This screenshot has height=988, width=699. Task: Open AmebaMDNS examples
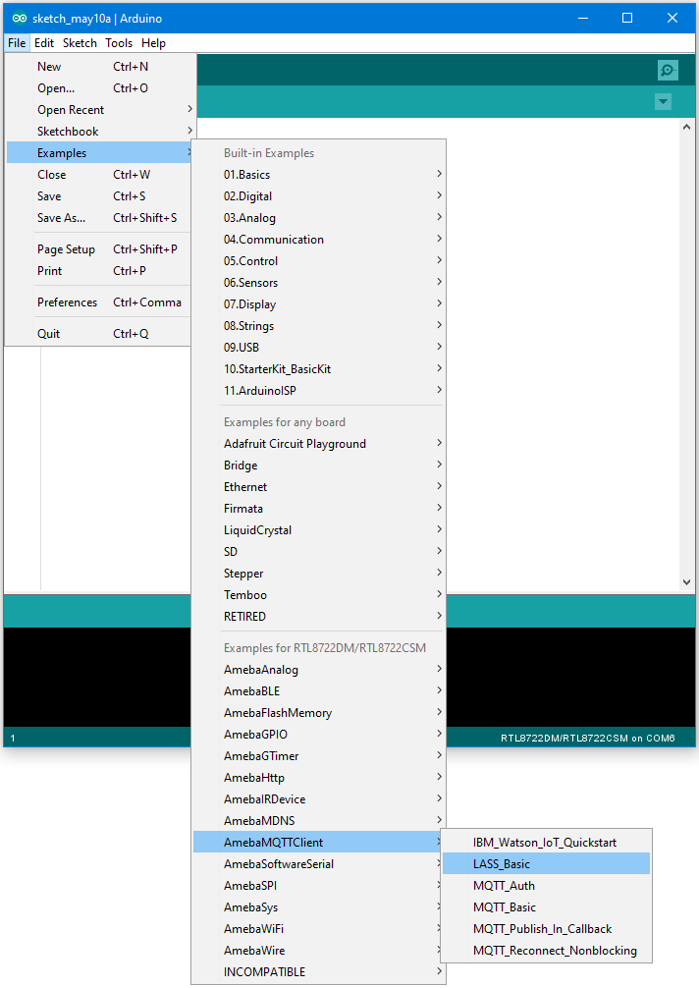(319, 821)
